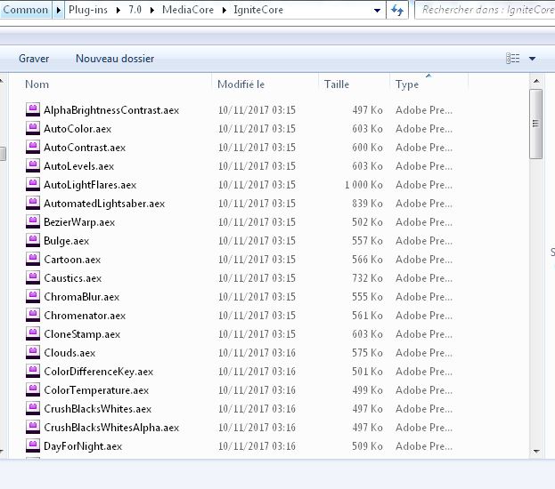Screen dimensions: 555x489
Task: Create a folder with Nouveau dossier
Action: point(115,59)
